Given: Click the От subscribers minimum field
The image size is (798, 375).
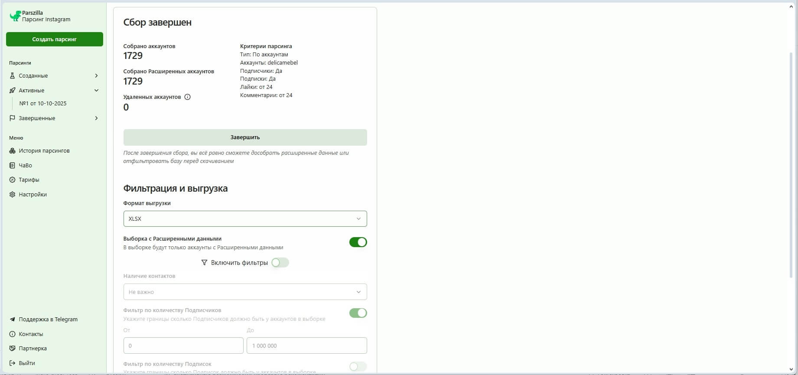Looking at the screenshot, I should tap(183, 346).
